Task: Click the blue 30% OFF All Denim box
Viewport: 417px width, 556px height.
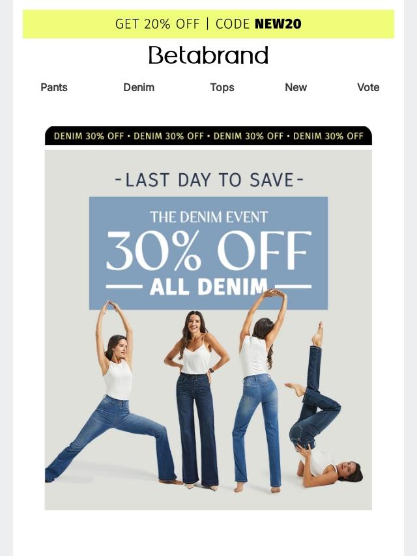Action: 208,253
